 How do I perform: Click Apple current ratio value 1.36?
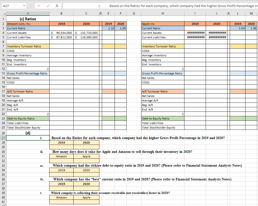click(x=251, y=28)
